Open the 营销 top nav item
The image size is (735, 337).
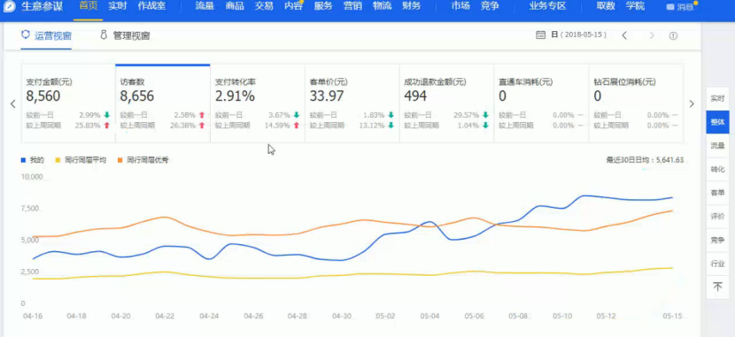click(352, 6)
